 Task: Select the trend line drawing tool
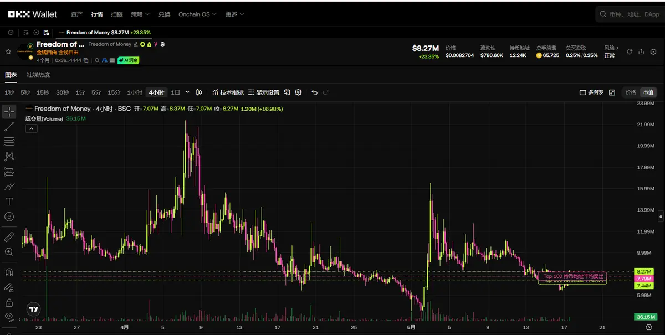[x=9, y=127]
